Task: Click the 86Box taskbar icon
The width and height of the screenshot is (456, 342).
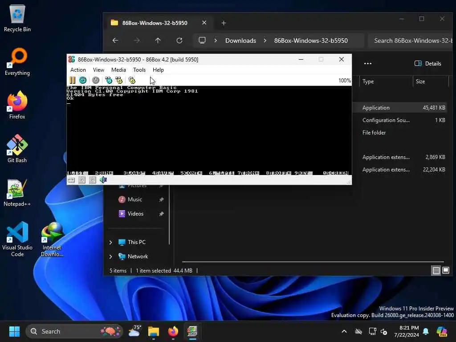Action: tap(192, 331)
